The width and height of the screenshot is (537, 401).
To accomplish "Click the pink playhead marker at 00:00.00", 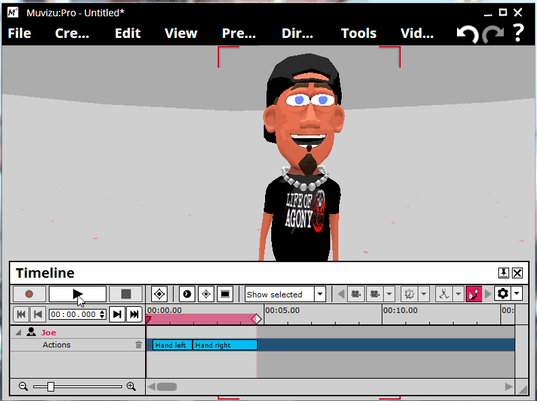I will (148, 320).
